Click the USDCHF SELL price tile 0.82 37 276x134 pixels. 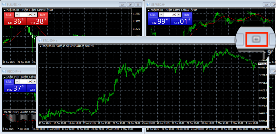[x=15, y=88]
